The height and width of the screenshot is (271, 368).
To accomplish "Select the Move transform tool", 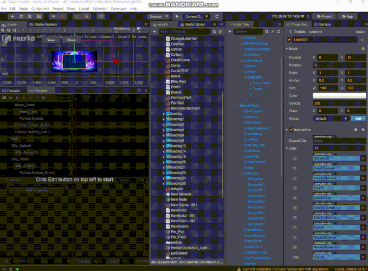I will tap(12, 16).
